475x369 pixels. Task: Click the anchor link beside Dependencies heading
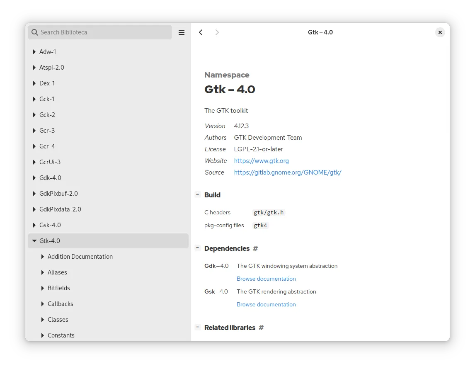click(255, 248)
